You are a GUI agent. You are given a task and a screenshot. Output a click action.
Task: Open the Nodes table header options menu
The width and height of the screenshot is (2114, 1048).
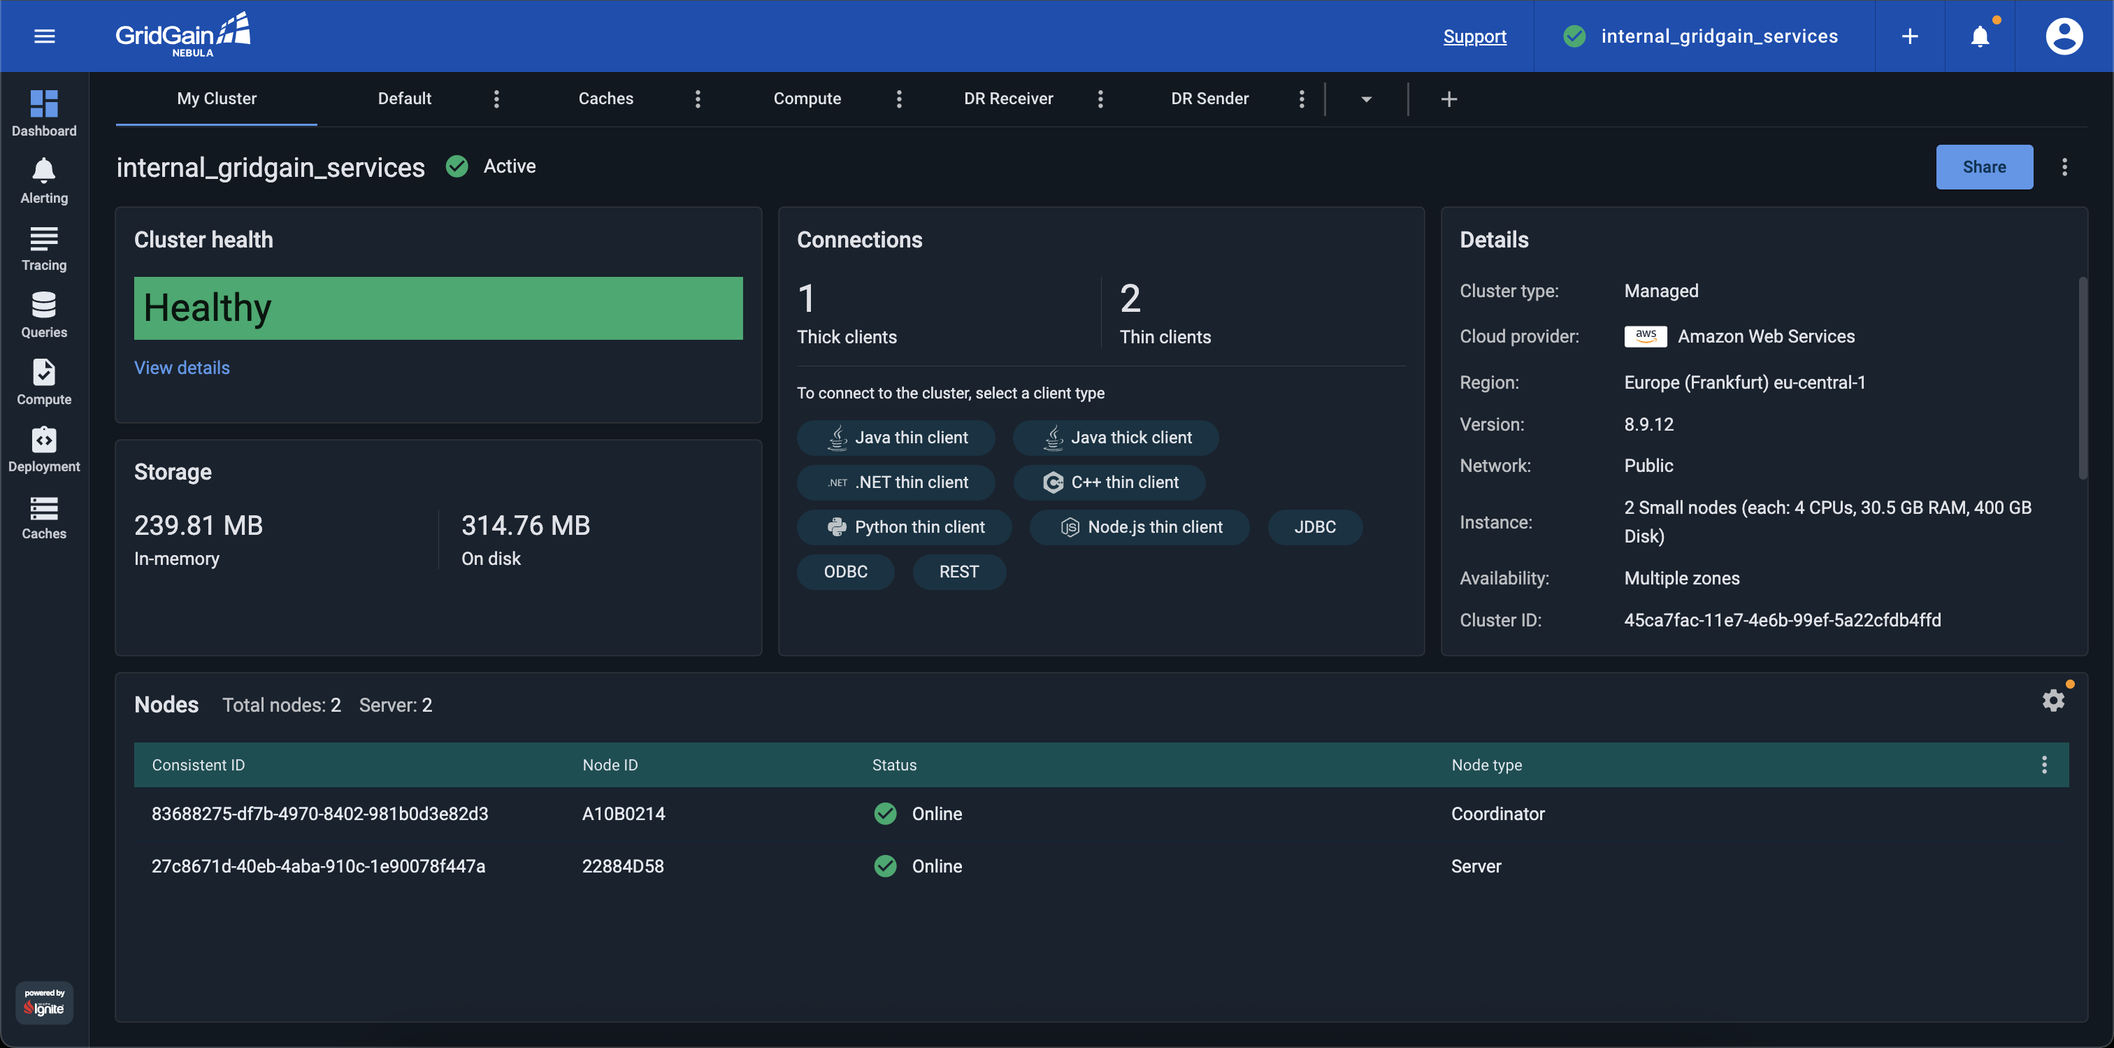[2044, 765]
